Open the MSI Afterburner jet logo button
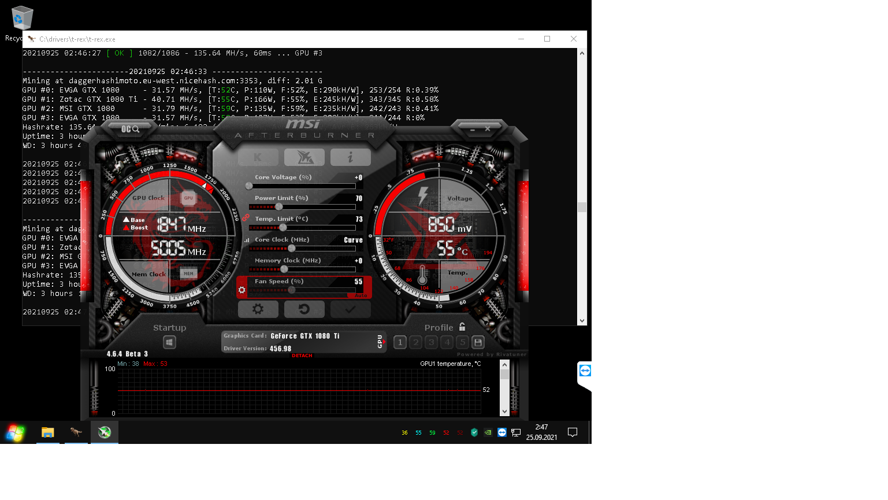 (304, 157)
